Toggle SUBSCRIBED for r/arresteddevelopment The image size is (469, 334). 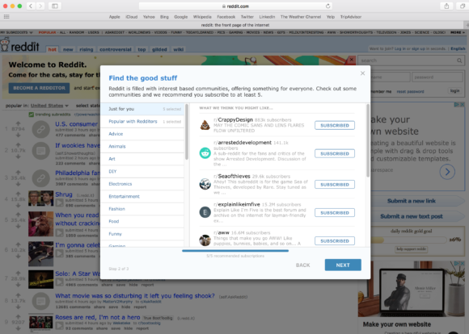[x=335, y=153]
